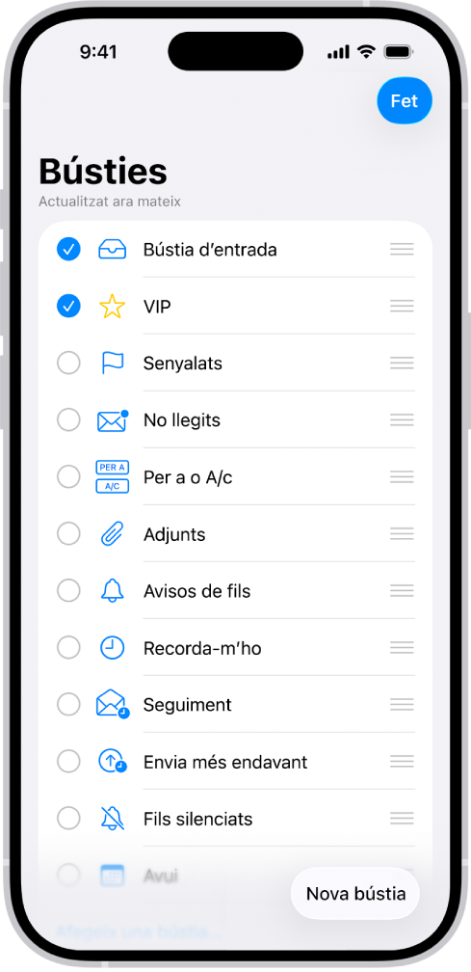Tap the yellow VIP star icon

tap(112, 307)
